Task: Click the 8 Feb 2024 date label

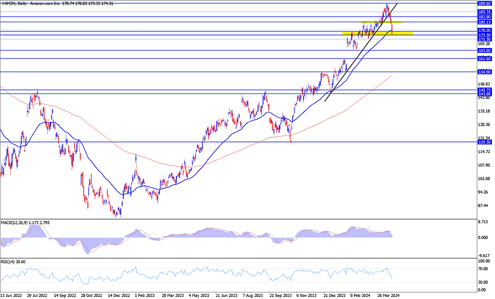Action: (360, 295)
